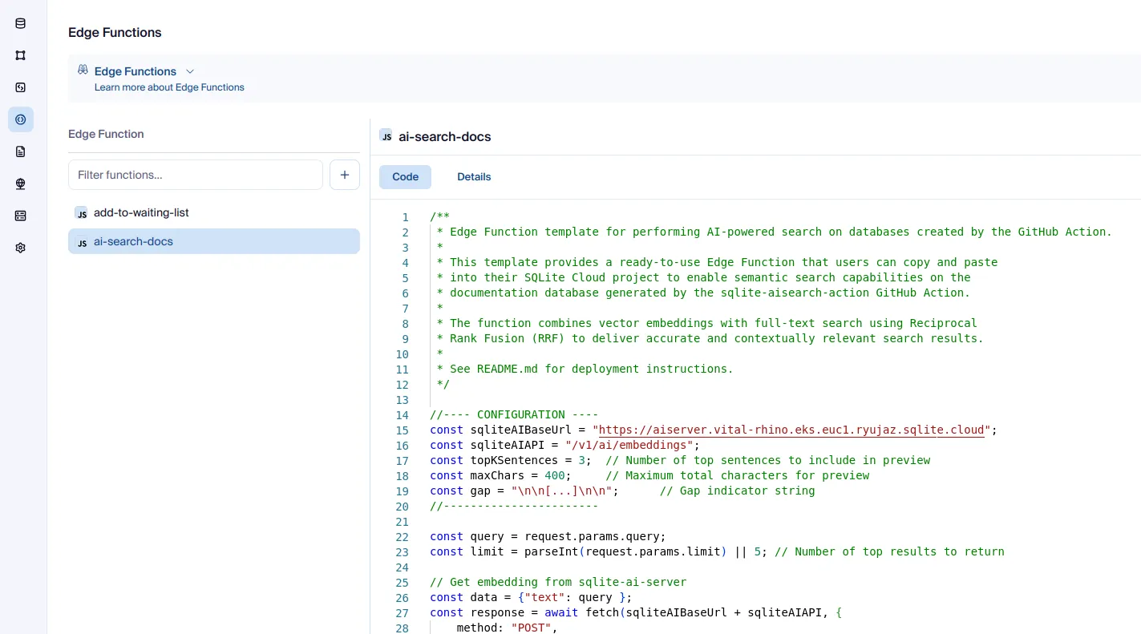Click the binoculars icon beside Edge Functions heading
1141x634 pixels.
pos(83,70)
